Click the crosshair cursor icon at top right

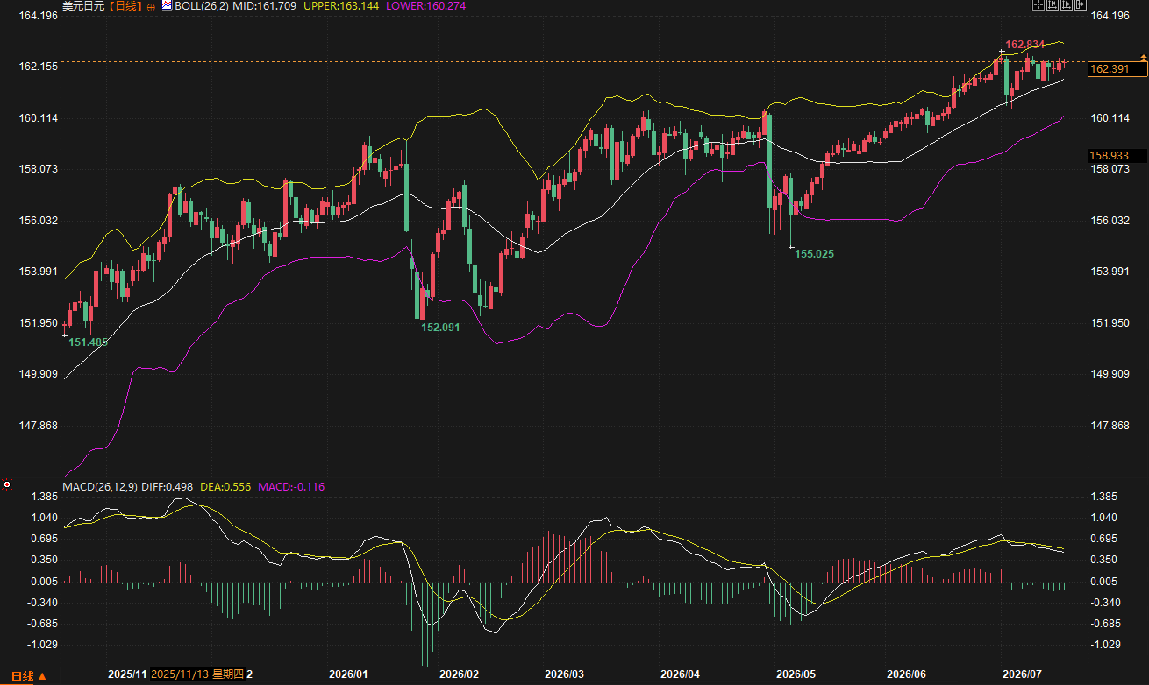1038,4
